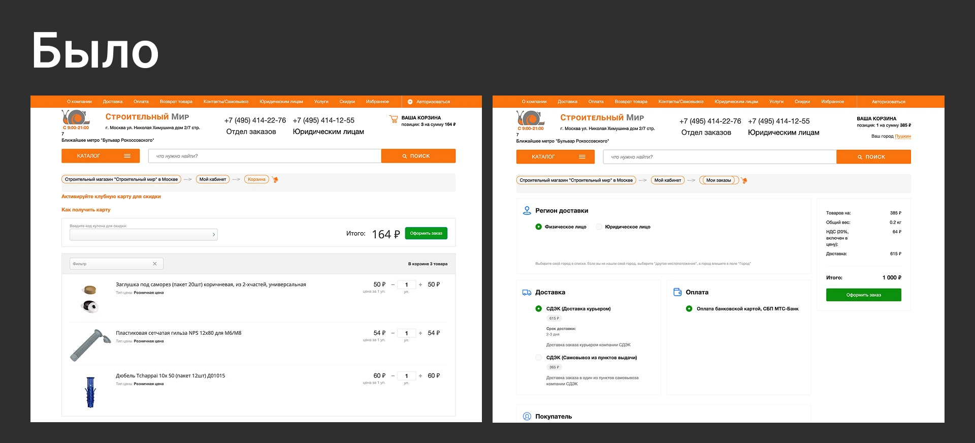Click the wallet icon next to Оплата heading
975x443 pixels.
point(677,292)
